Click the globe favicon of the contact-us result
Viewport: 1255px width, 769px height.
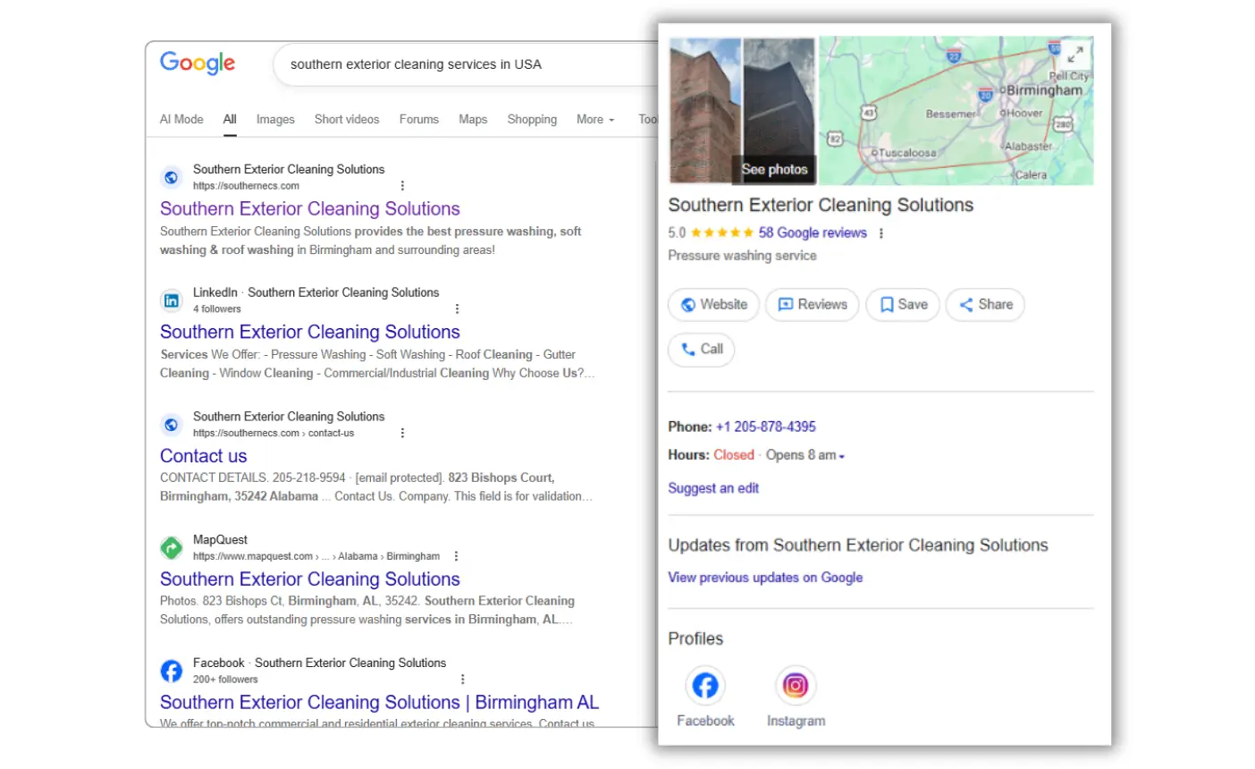[171, 425]
